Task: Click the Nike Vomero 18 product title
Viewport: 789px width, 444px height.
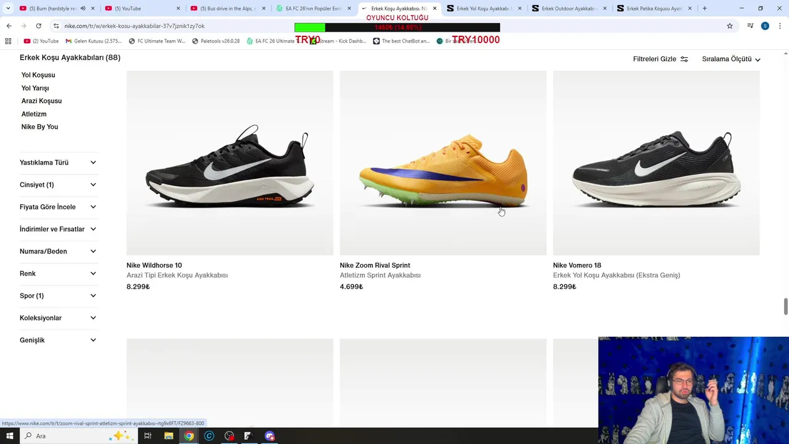Action: [577, 266]
